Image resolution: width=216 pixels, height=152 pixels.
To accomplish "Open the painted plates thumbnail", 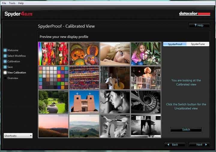I will [x=84, y=54].
